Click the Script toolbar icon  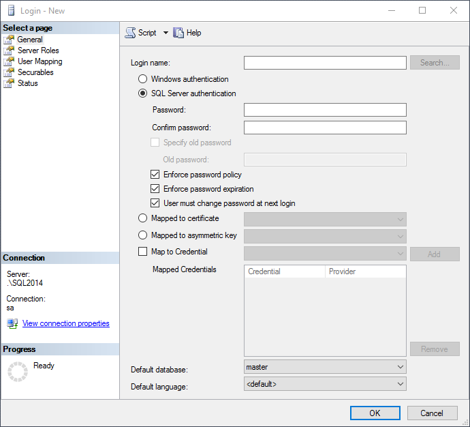pyautogui.click(x=130, y=33)
